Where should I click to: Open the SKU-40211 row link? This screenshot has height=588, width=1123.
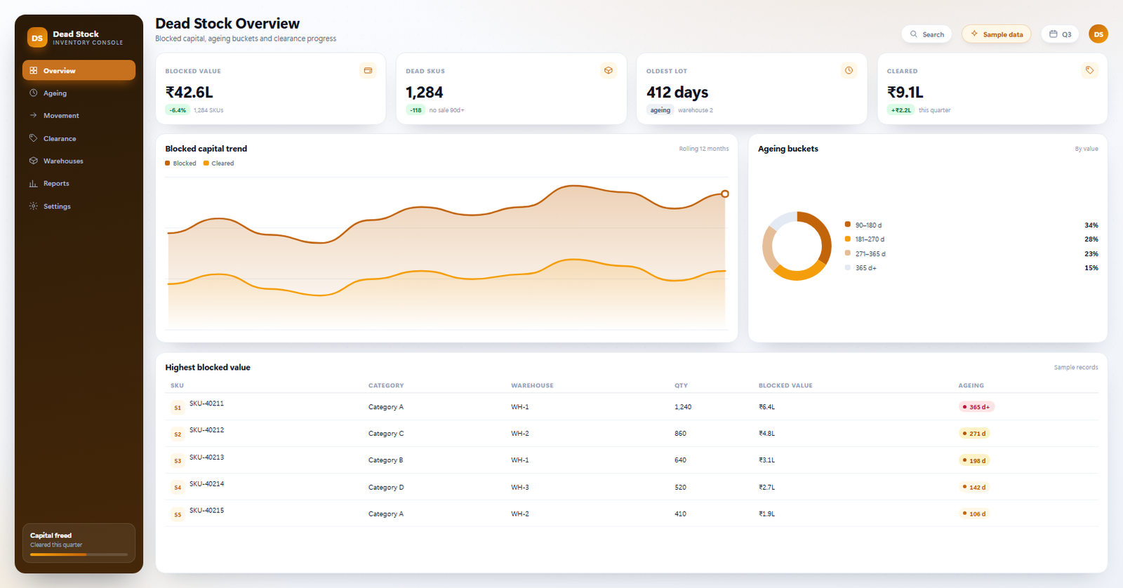pyautogui.click(x=206, y=403)
